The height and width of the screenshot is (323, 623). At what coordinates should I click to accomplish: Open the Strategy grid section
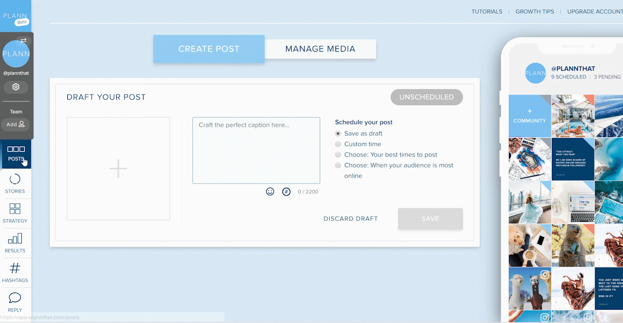pos(15,213)
